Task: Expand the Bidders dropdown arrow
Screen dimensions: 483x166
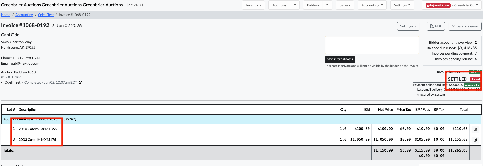Action: click(327, 5)
